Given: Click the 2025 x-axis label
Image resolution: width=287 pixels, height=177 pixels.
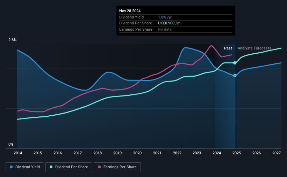Looking at the screenshot, I should coord(237,153).
